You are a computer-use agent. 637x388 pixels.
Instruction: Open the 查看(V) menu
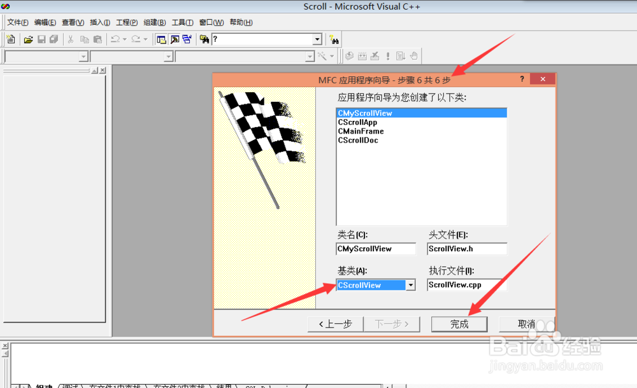coord(73,22)
